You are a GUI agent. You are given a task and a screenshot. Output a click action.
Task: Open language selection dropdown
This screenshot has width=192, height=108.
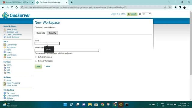tap(146, 14)
